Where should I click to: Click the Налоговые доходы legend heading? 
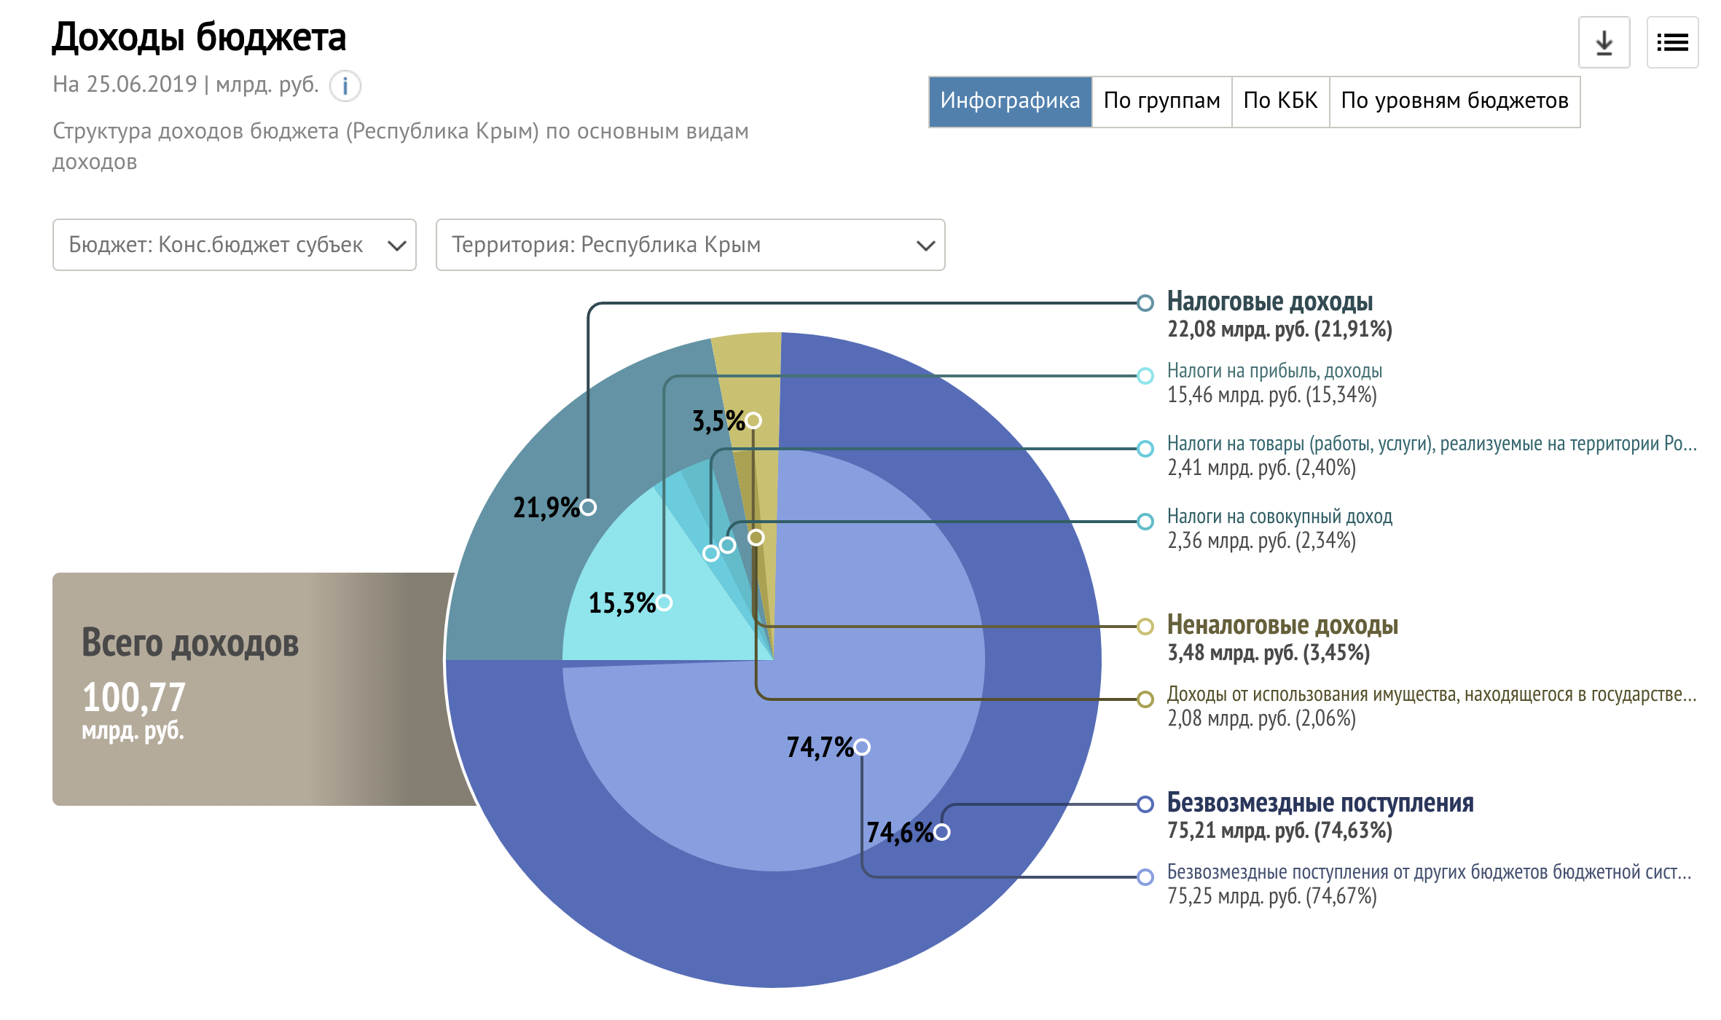(1269, 302)
